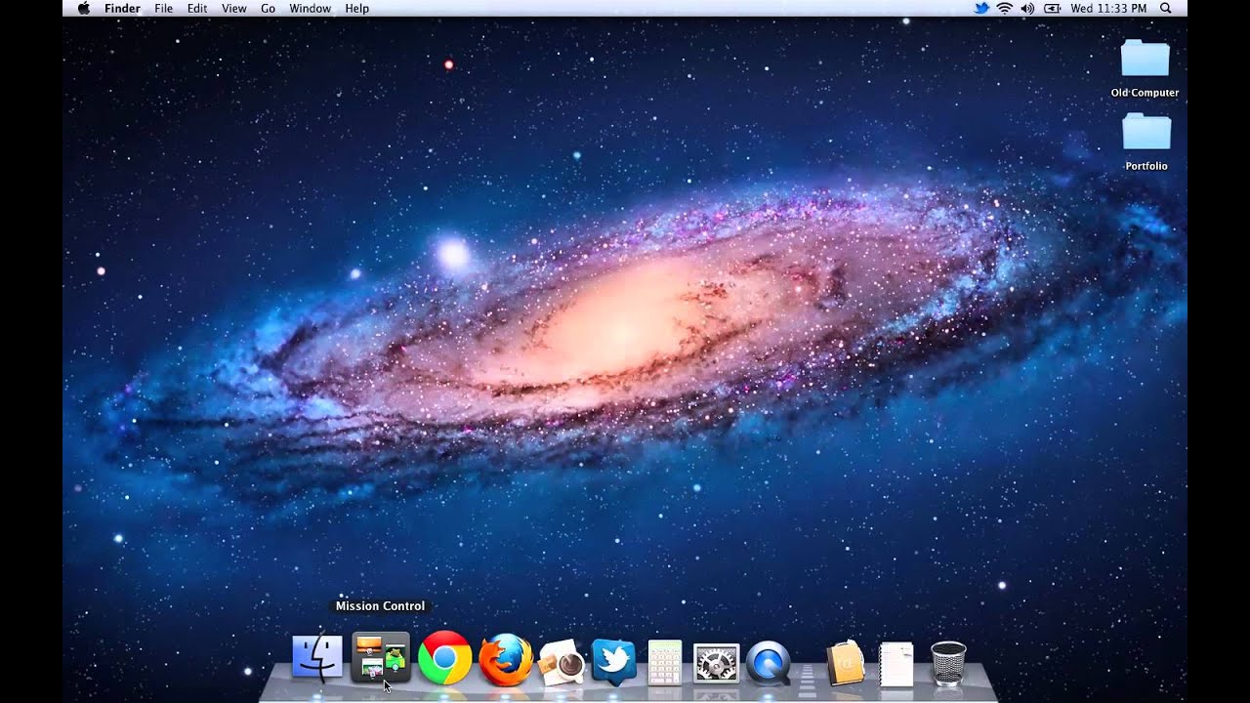Click the Twitter bird menu bar icon
1250x703 pixels.
pos(981,8)
